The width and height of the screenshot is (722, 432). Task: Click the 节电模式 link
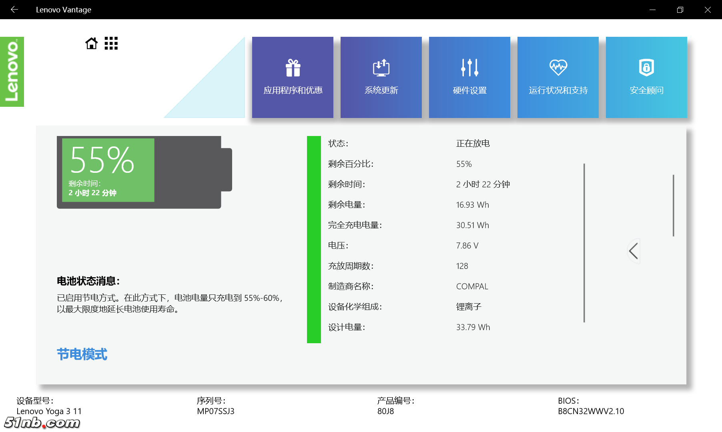[x=82, y=354]
